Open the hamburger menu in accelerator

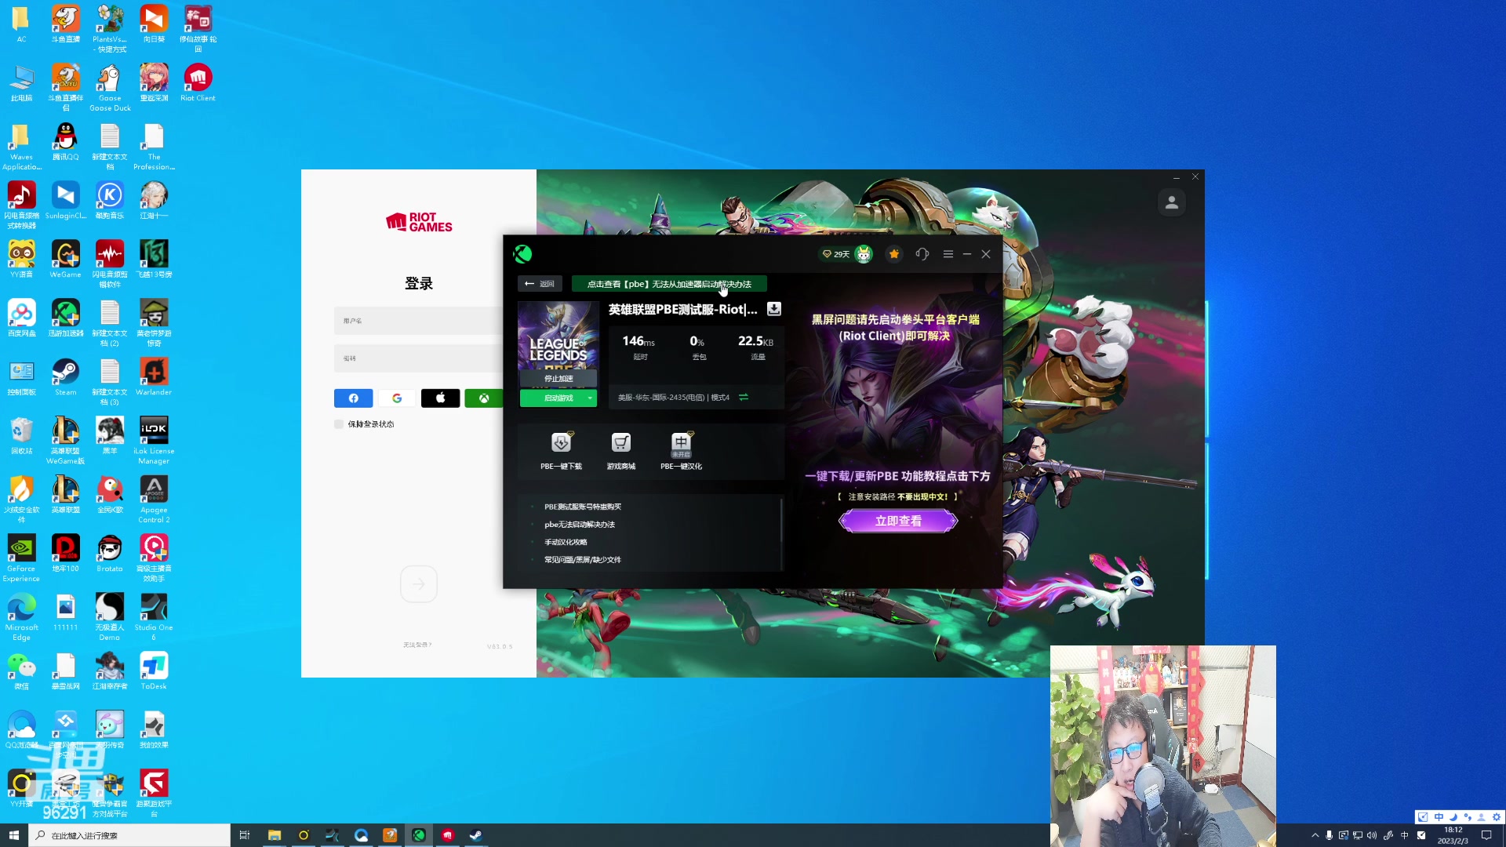pyautogui.click(x=948, y=254)
